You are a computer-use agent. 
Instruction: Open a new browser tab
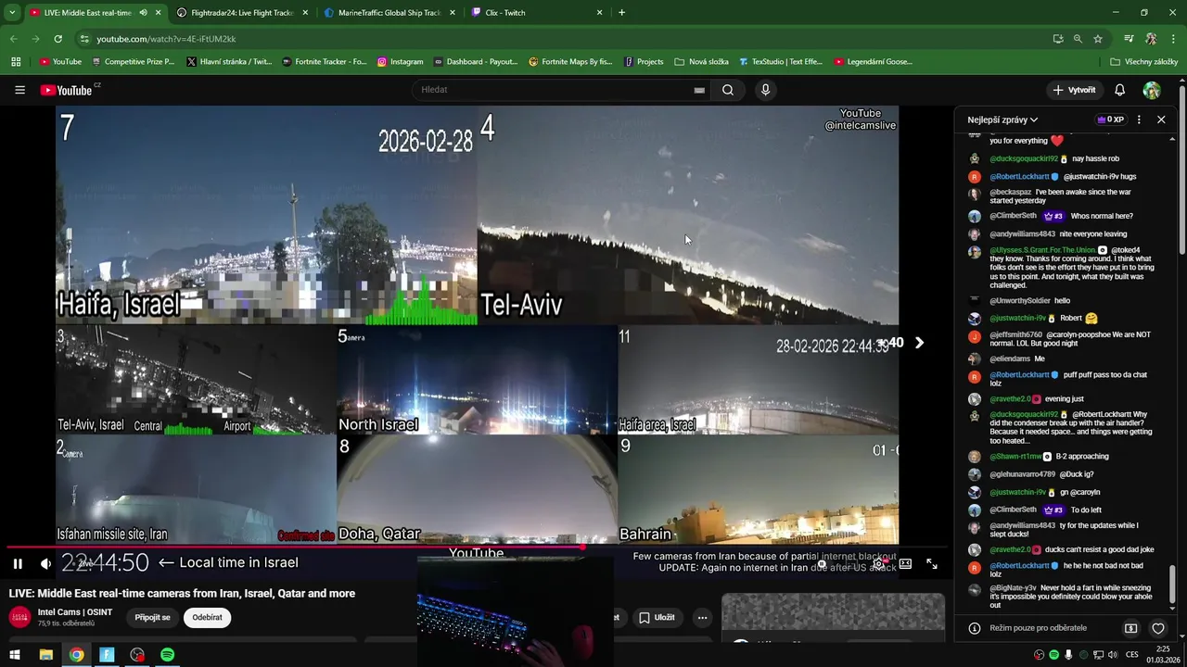(621, 13)
